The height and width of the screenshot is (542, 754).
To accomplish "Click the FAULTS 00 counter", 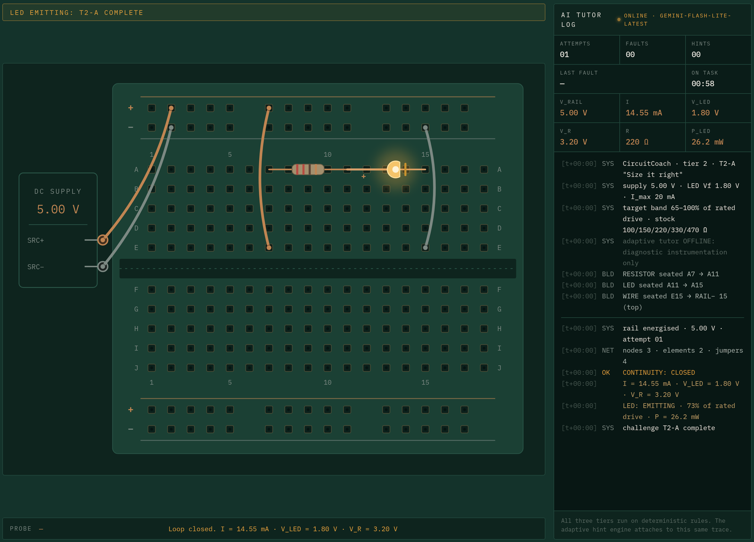I will 652,49.
